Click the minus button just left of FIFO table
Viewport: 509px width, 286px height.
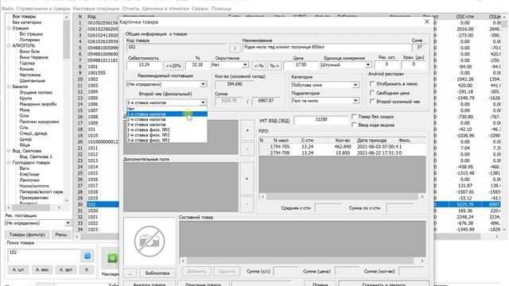click(247, 149)
